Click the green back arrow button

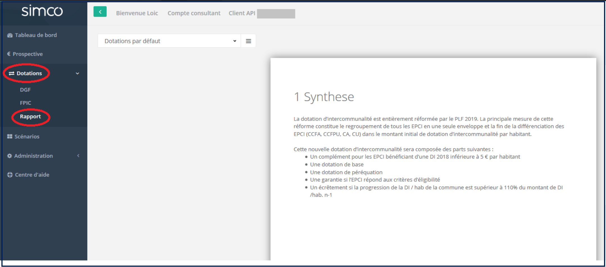(x=100, y=12)
